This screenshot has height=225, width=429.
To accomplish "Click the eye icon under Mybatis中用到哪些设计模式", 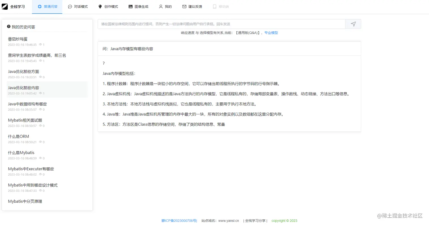I will pos(41,190).
